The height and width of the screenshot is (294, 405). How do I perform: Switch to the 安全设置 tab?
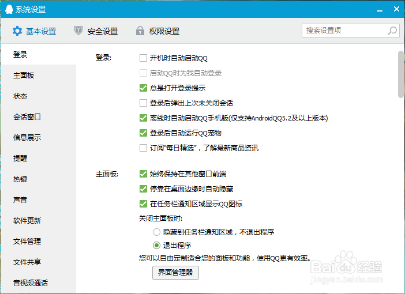click(96, 31)
